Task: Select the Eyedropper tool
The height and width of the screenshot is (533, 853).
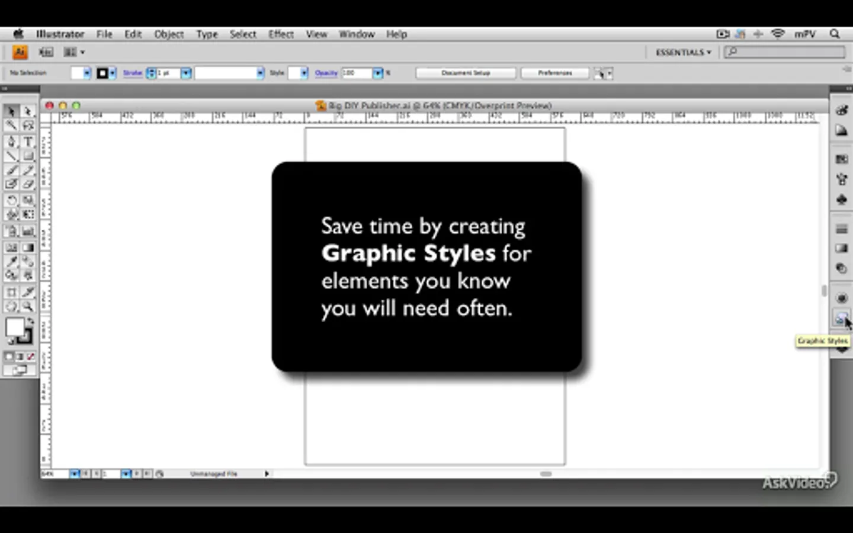Action: [11, 261]
